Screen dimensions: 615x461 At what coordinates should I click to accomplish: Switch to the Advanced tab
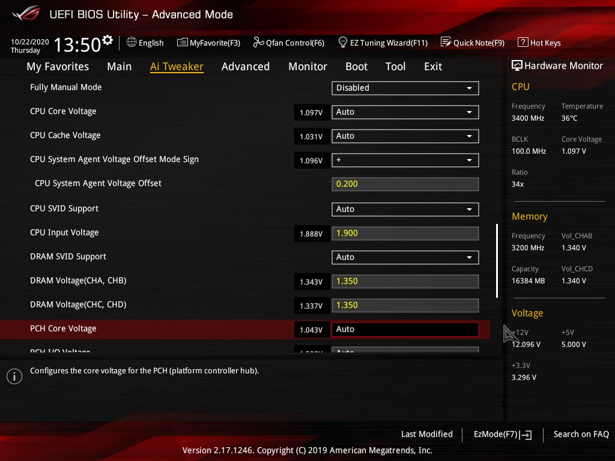click(x=246, y=66)
